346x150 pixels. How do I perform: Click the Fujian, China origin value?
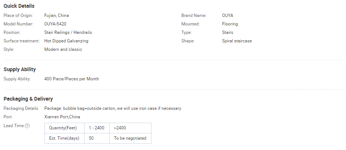pyautogui.click(x=56, y=15)
